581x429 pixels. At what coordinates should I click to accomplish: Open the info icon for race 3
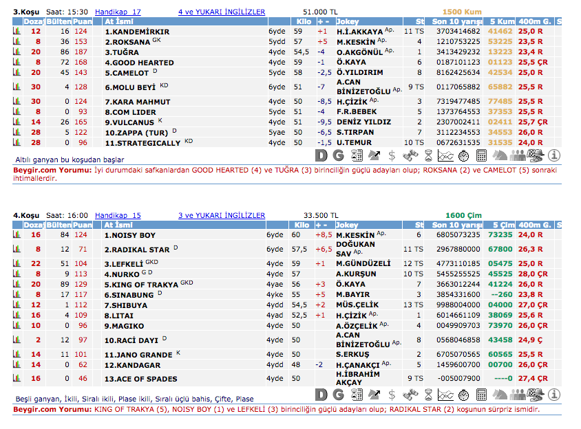[x=554, y=156]
